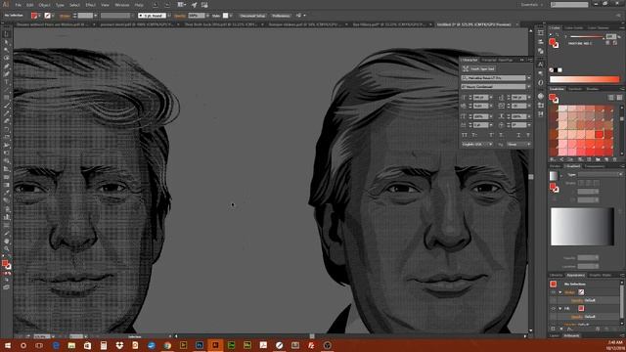Open the Gradient Type dropdown
Screen dimensions: 626x352
(x=601, y=174)
